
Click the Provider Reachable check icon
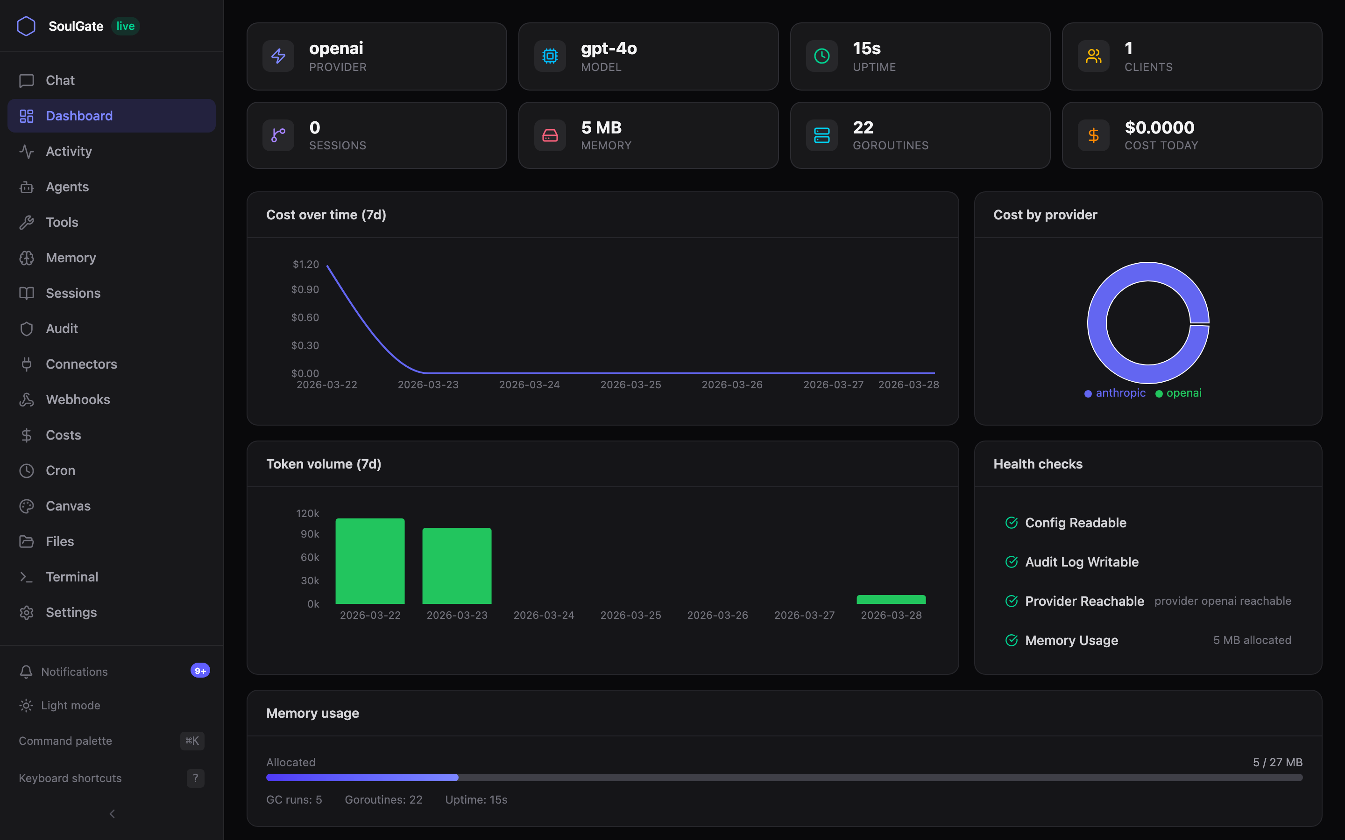(x=1012, y=601)
